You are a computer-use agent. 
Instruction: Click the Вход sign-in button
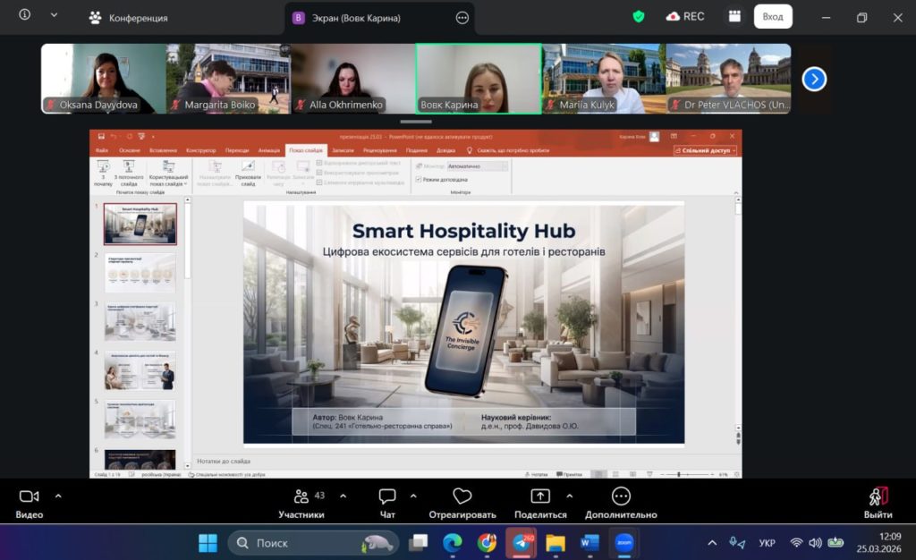tap(773, 16)
